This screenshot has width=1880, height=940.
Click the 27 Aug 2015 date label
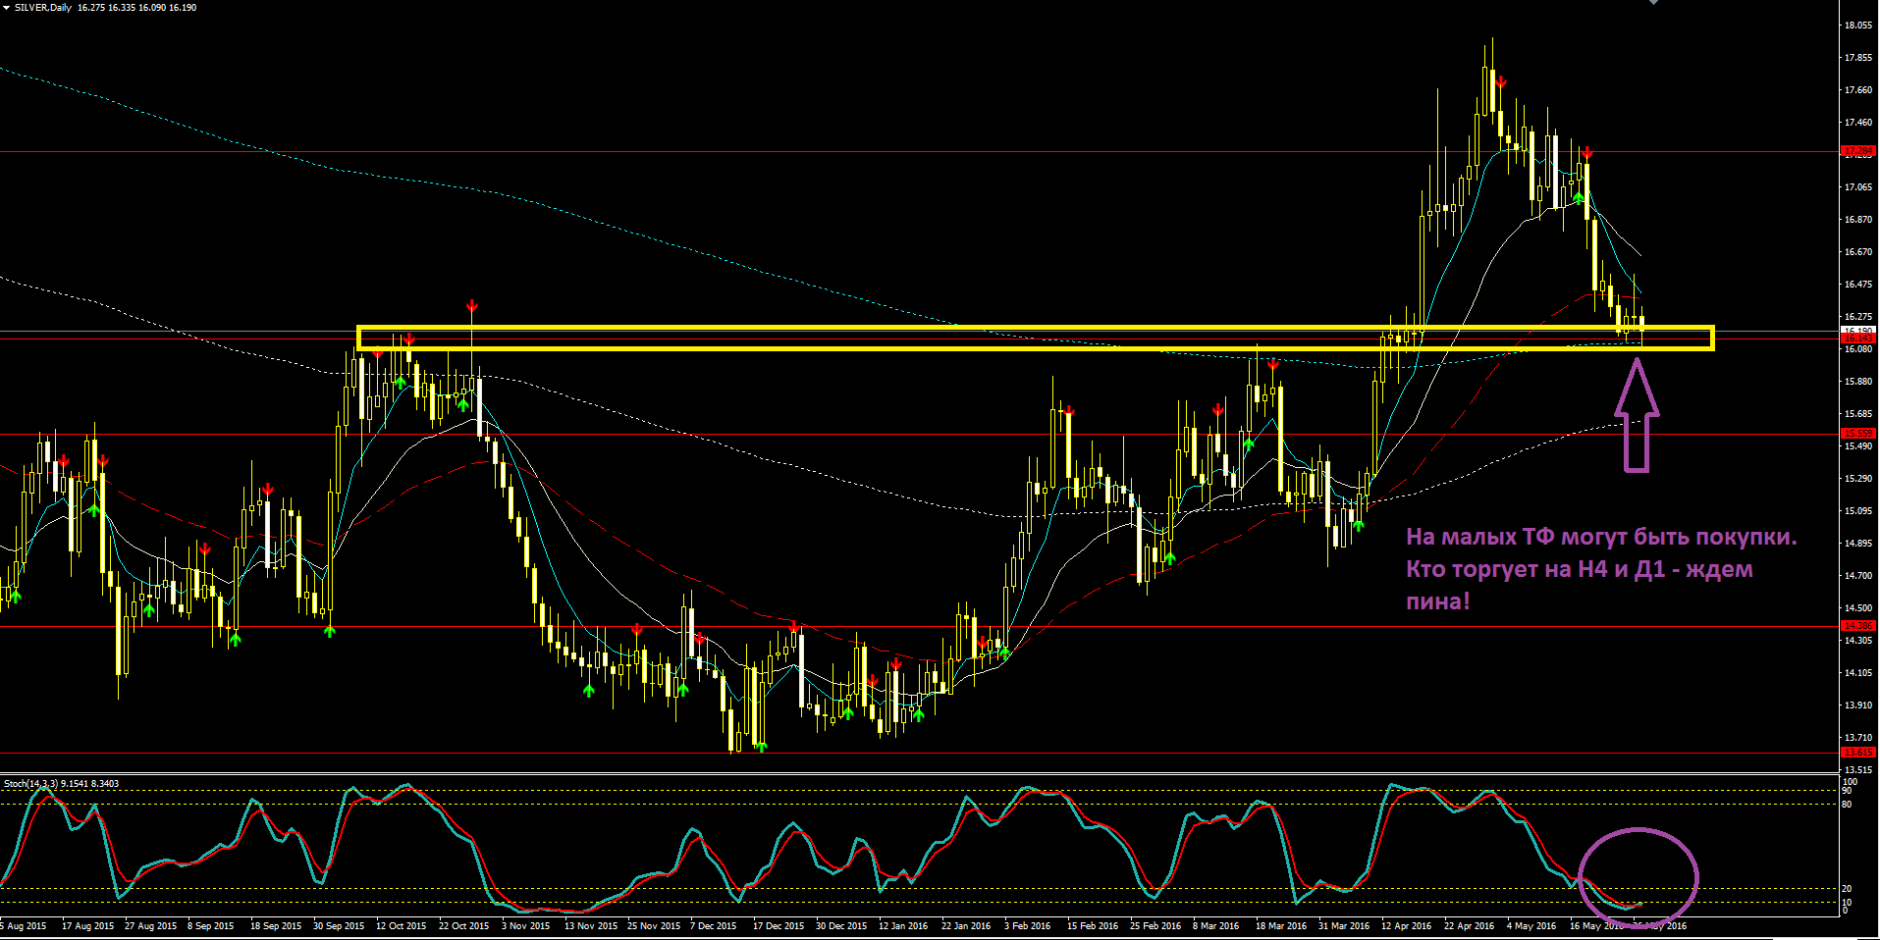pos(150,926)
